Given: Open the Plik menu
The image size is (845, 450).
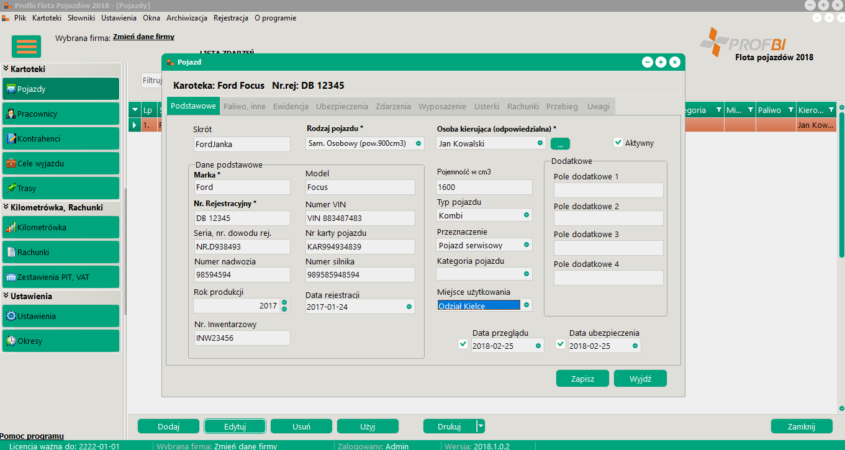Looking at the screenshot, I should pyautogui.click(x=20, y=18).
